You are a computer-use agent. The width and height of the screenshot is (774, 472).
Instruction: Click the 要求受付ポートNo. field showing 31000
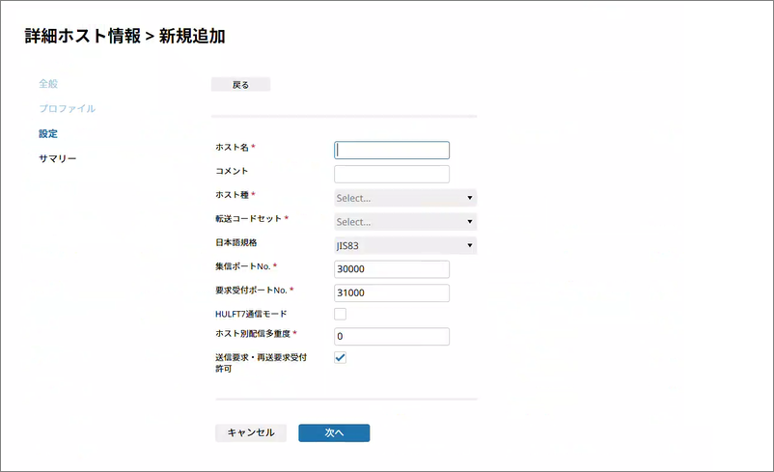392,293
